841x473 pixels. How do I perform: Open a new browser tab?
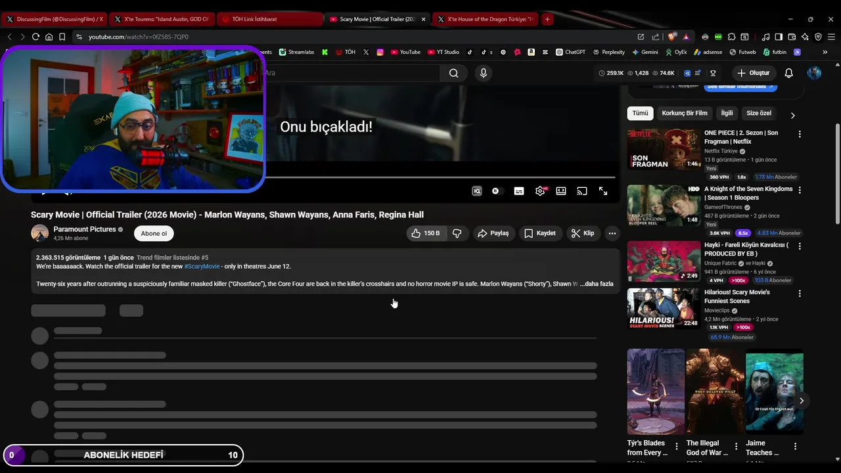pos(547,19)
